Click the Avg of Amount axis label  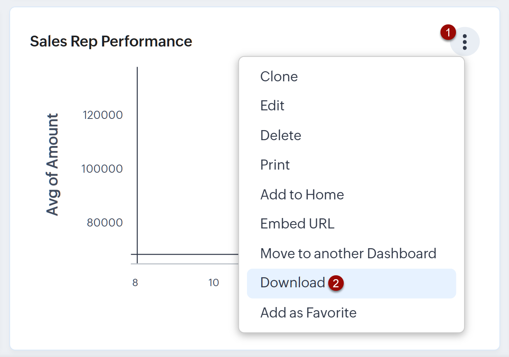click(x=52, y=164)
